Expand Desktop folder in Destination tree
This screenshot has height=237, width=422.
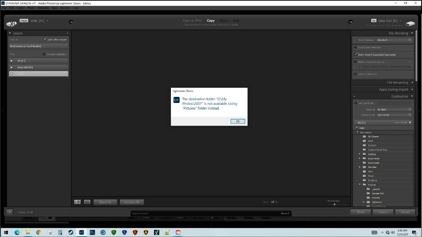pyautogui.click(x=360, y=154)
